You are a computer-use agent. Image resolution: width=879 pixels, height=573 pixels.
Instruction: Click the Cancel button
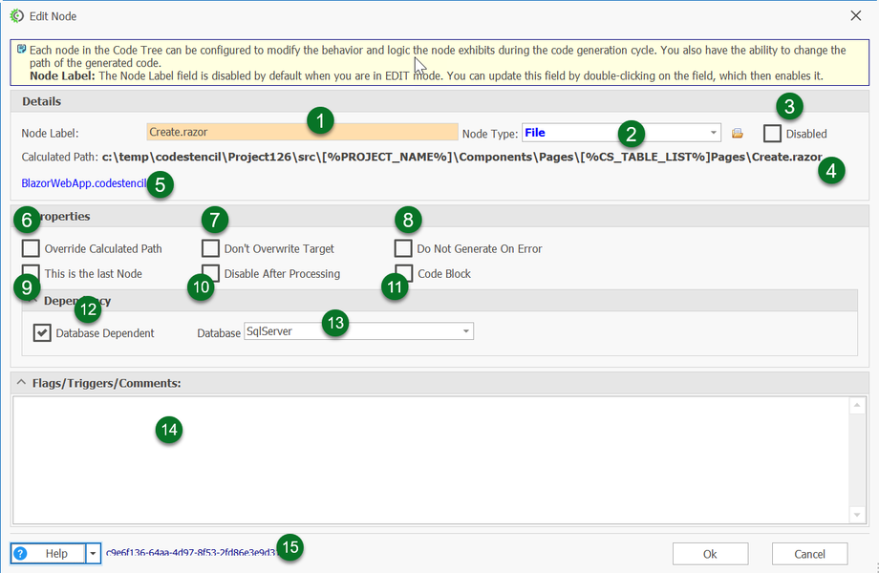(x=809, y=553)
